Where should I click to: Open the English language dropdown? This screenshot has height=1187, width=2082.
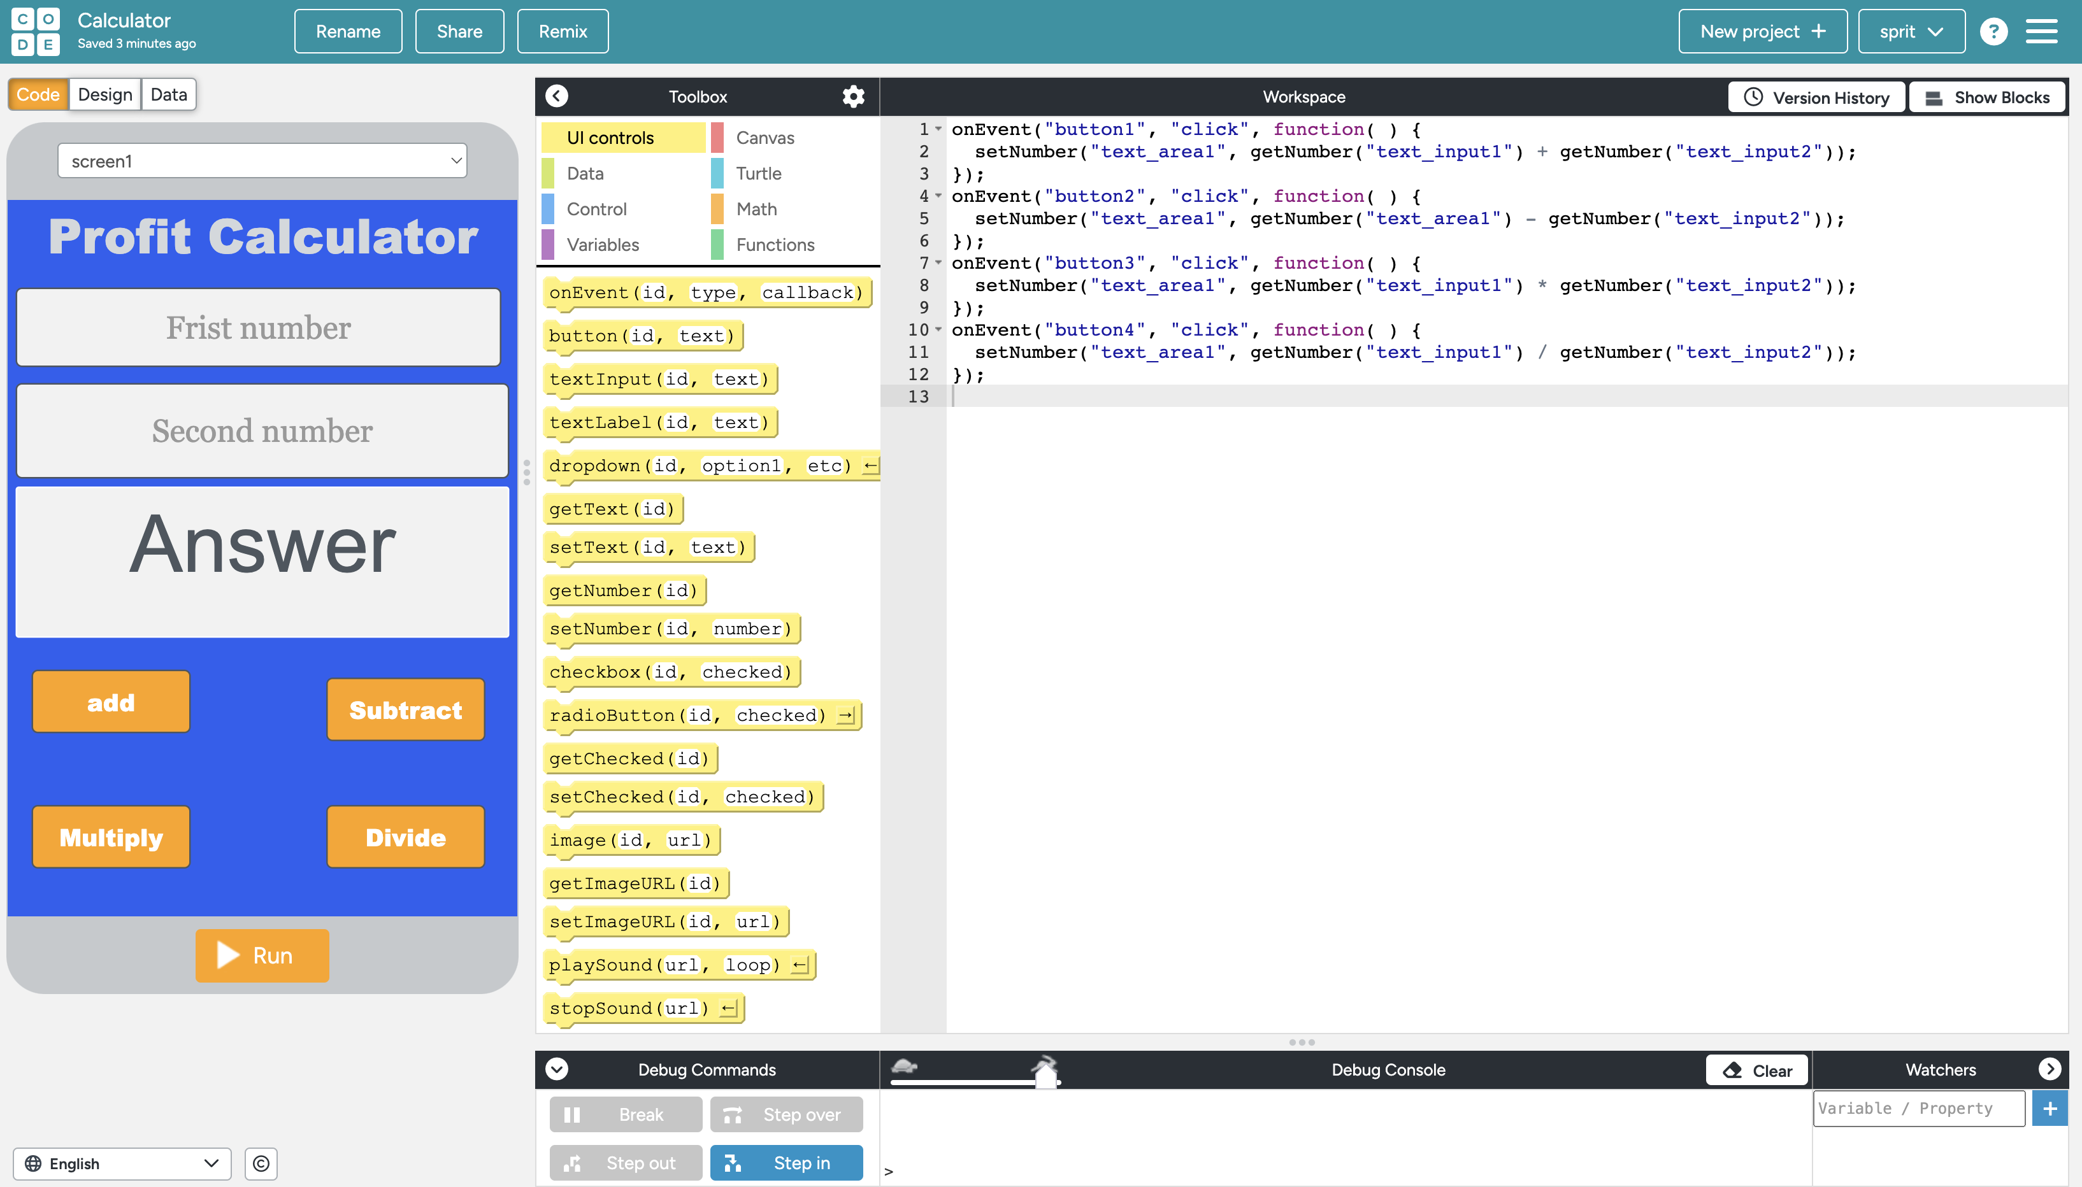point(122,1163)
